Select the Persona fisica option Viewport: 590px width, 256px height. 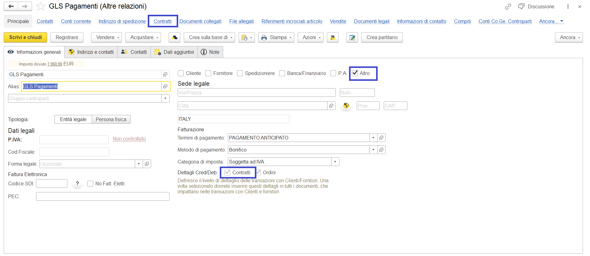click(111, 119)
